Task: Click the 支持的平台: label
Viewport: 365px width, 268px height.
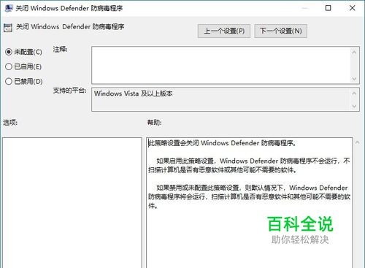Action: point(69,91)
